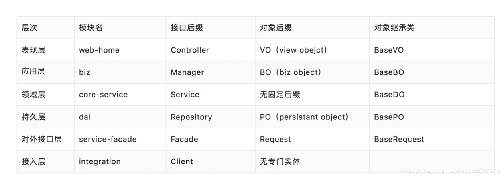Select the Manager interface cell
This screenshot has width=504, height=179.
coord(211,72)
